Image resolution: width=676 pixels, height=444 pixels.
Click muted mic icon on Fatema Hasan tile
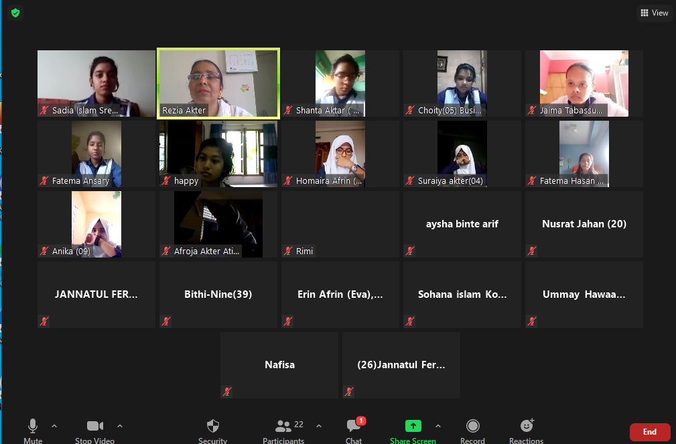pos(532,180)
